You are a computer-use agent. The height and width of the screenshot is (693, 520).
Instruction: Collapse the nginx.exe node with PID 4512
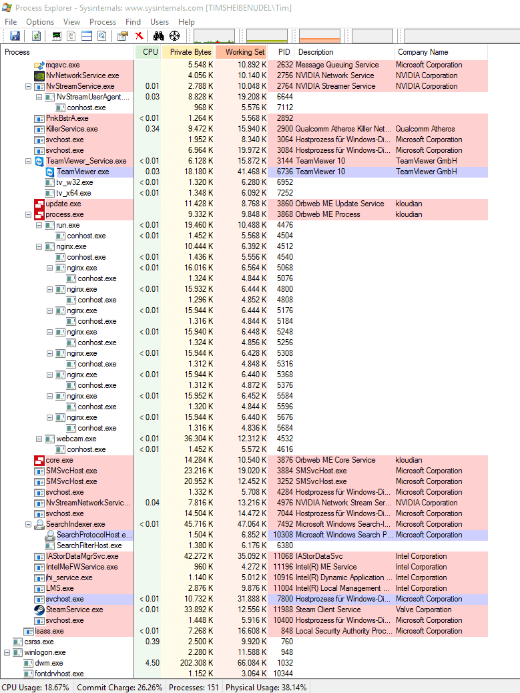[x=39, y=246]
